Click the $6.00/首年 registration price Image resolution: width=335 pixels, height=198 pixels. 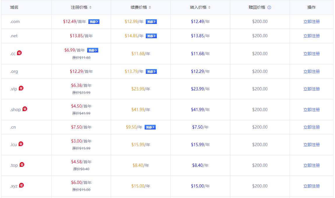81,183
